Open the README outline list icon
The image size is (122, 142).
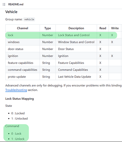pyautogui.click(x=4, y=4)
